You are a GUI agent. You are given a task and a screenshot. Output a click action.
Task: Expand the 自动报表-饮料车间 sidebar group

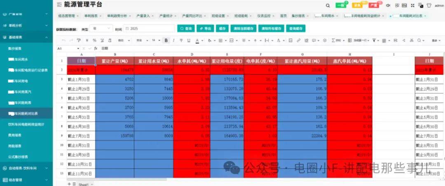tap(26, 168)
